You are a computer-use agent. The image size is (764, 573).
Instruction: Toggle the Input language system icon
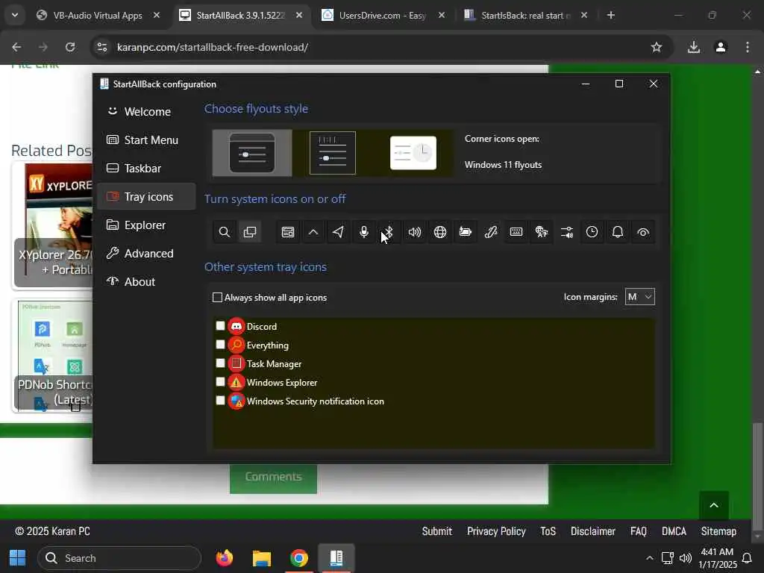[x=542, y=232]
